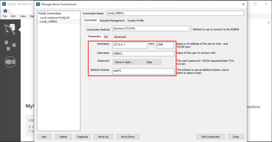Open the Migration arrow sidebar icon
Viewport: 272px width, 142px height.
click(x=10, y=62)
